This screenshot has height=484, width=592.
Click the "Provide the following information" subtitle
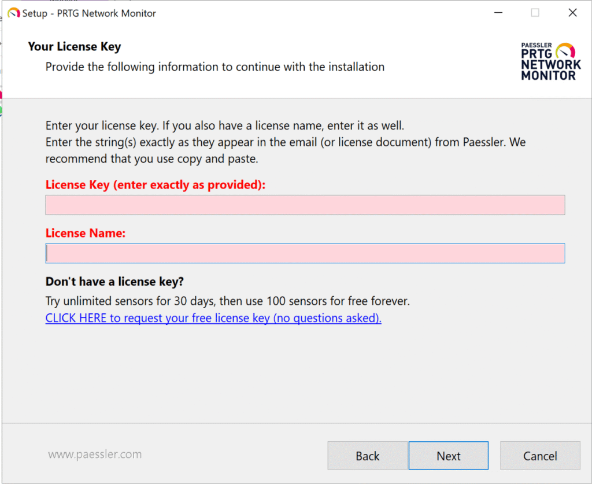click(214, 67)
